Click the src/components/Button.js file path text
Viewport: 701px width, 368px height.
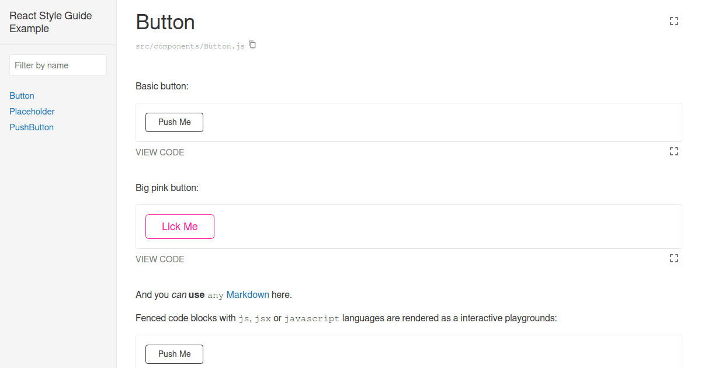click(x=190, y=46)
